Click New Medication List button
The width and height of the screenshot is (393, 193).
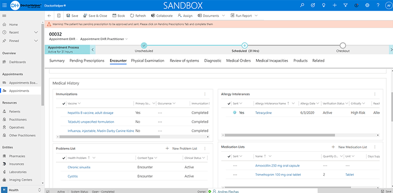[349, 147]
